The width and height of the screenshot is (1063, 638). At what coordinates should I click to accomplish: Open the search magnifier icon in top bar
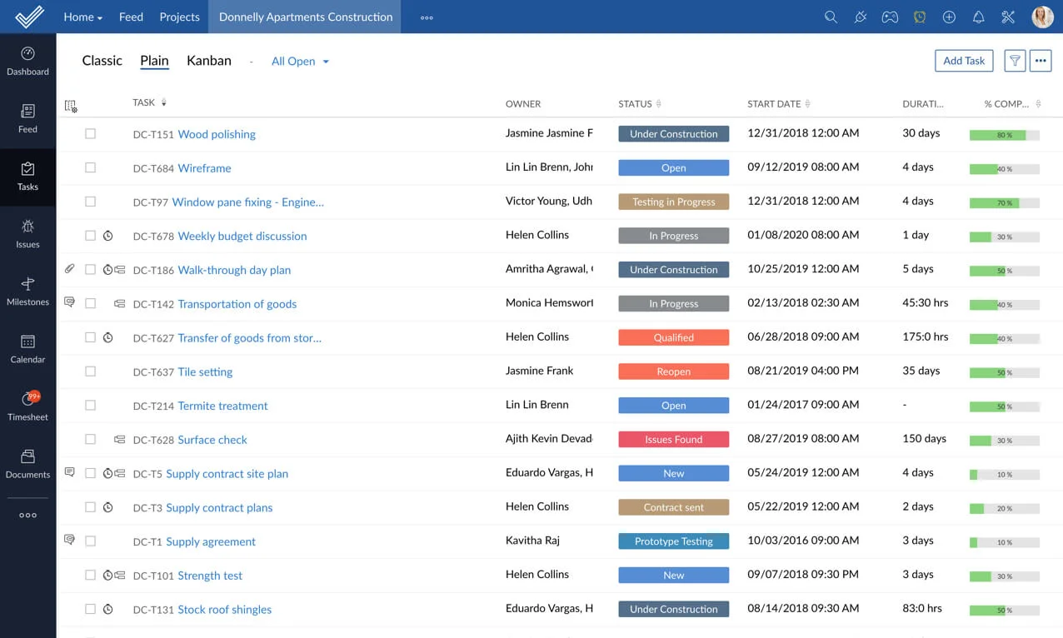pos(831,17)
